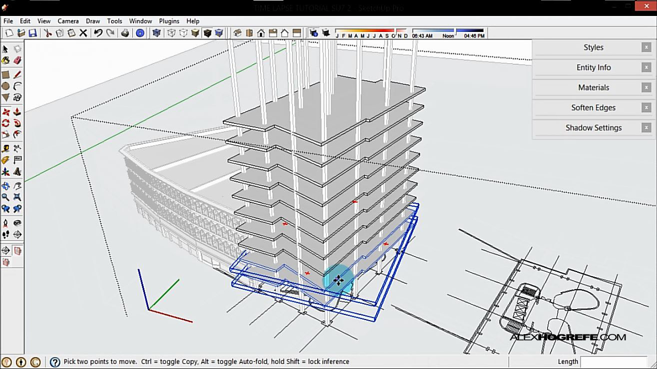Viewport: 657px width, 369px height.
Task: Open the Plugins menu
Action: click(169, 21)
